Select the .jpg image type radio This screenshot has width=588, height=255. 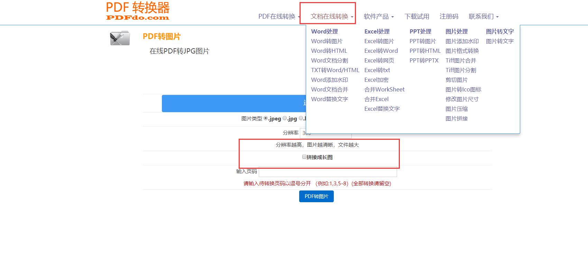click(x=285, y=118)
